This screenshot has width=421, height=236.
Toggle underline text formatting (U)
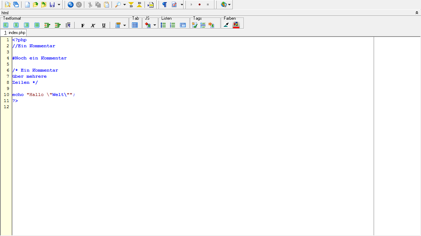(104, 25)
